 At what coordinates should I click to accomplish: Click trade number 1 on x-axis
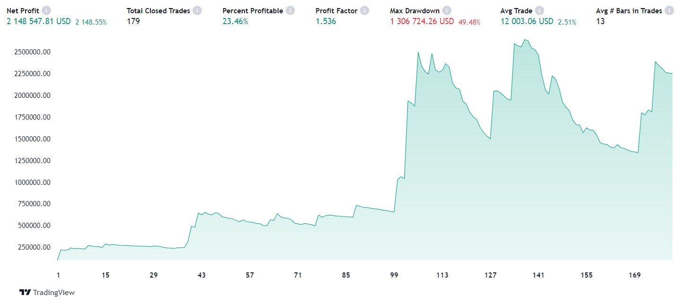pyautogui.click(x=58, y=275)
